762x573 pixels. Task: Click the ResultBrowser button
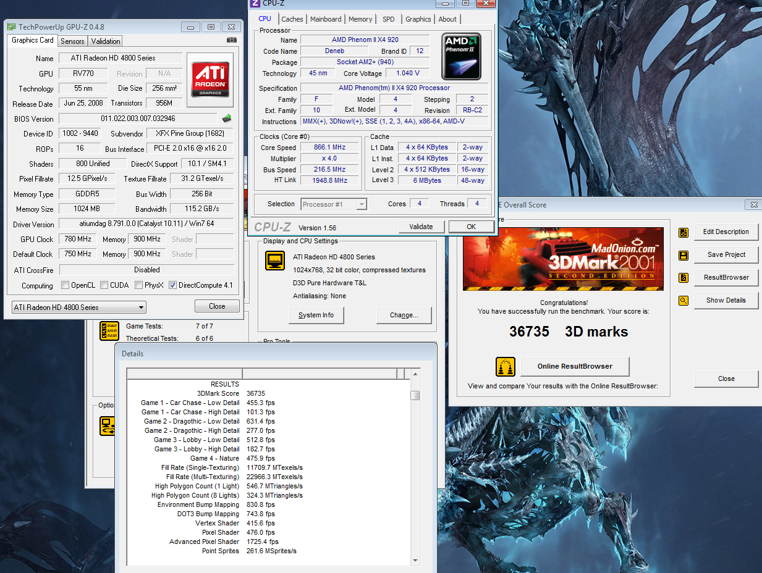(726, 277)
